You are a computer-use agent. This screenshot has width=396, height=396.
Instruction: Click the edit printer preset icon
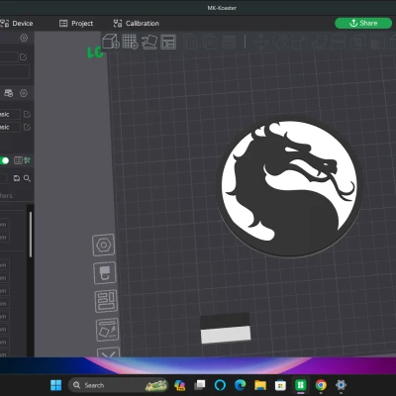pyautogui.click(x=23, y=57)
